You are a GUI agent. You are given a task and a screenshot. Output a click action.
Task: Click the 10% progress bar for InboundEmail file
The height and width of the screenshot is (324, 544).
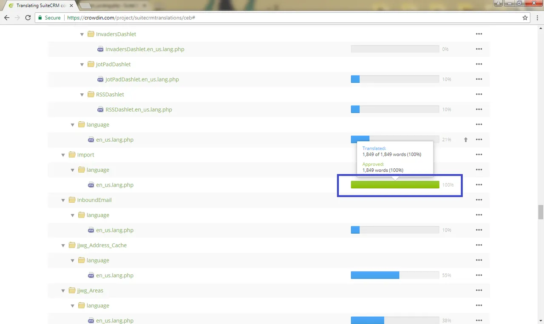pos(395,230)
